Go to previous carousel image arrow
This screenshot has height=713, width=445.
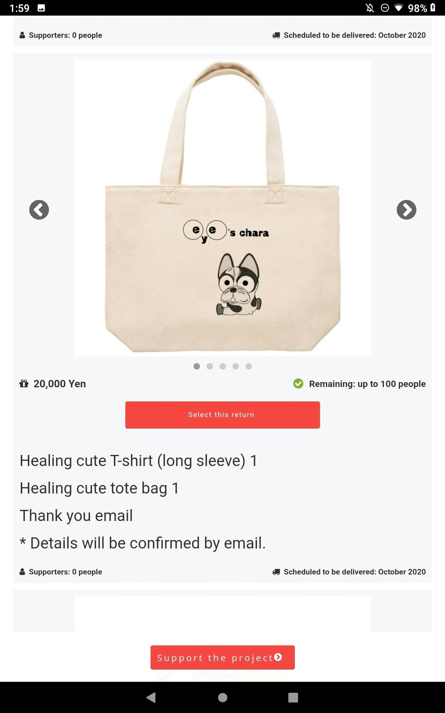39,210
